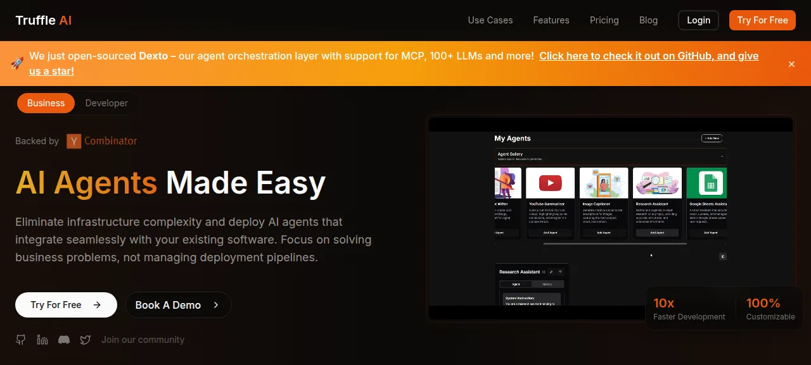Click the YouTube Summarizer play icon in preview

click(550, 183)
